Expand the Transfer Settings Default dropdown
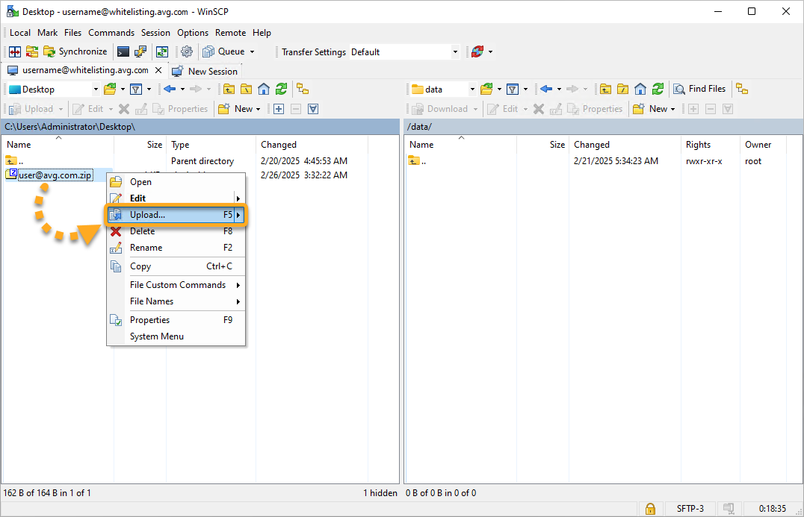This screenshot has height=517, width=804. pyautogui.click(x=455, y=52)
